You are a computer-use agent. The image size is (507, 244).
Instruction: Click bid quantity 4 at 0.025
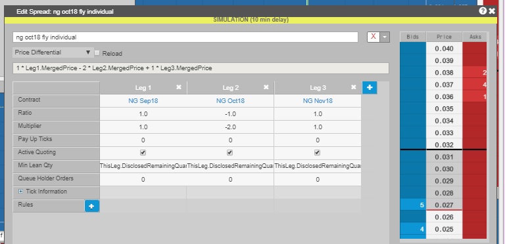[x=413, y=229]
